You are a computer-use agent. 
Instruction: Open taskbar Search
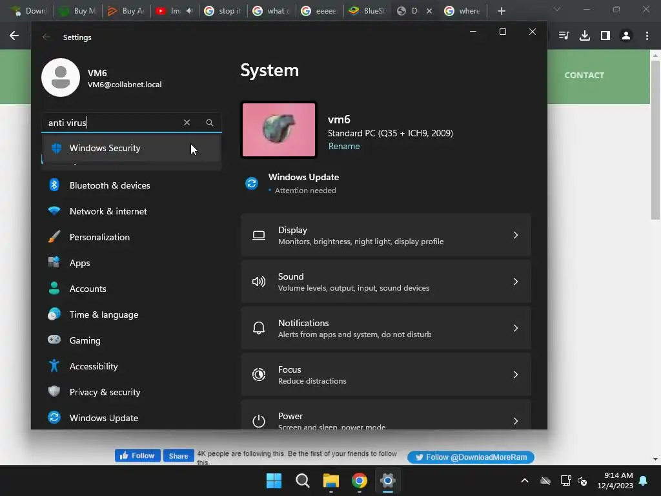point(303,480)
